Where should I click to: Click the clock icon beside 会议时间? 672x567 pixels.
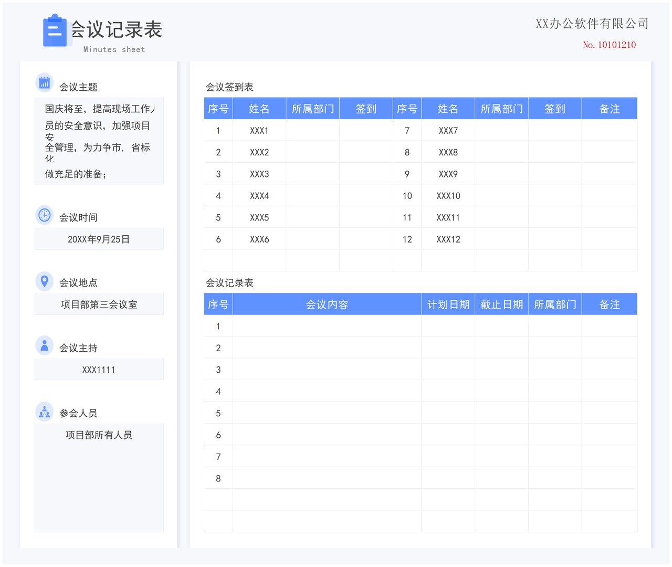click(45, 215)
